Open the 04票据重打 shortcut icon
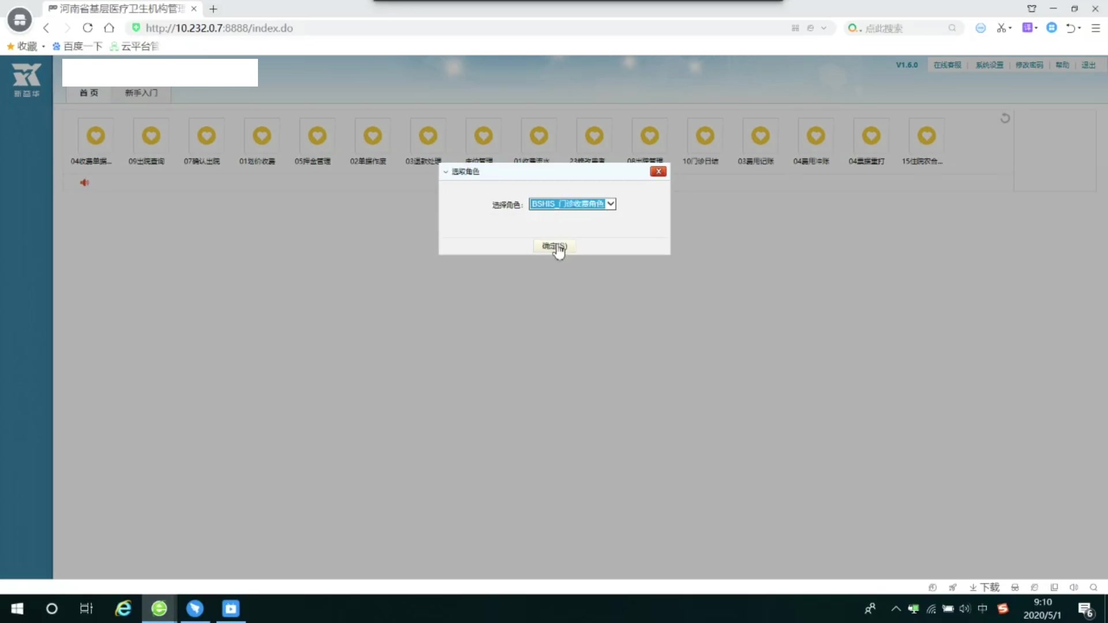The width and height of the screenshot is (1108, 623). [871, 136]
